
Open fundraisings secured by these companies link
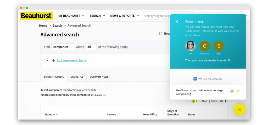(x=65, y=95)
